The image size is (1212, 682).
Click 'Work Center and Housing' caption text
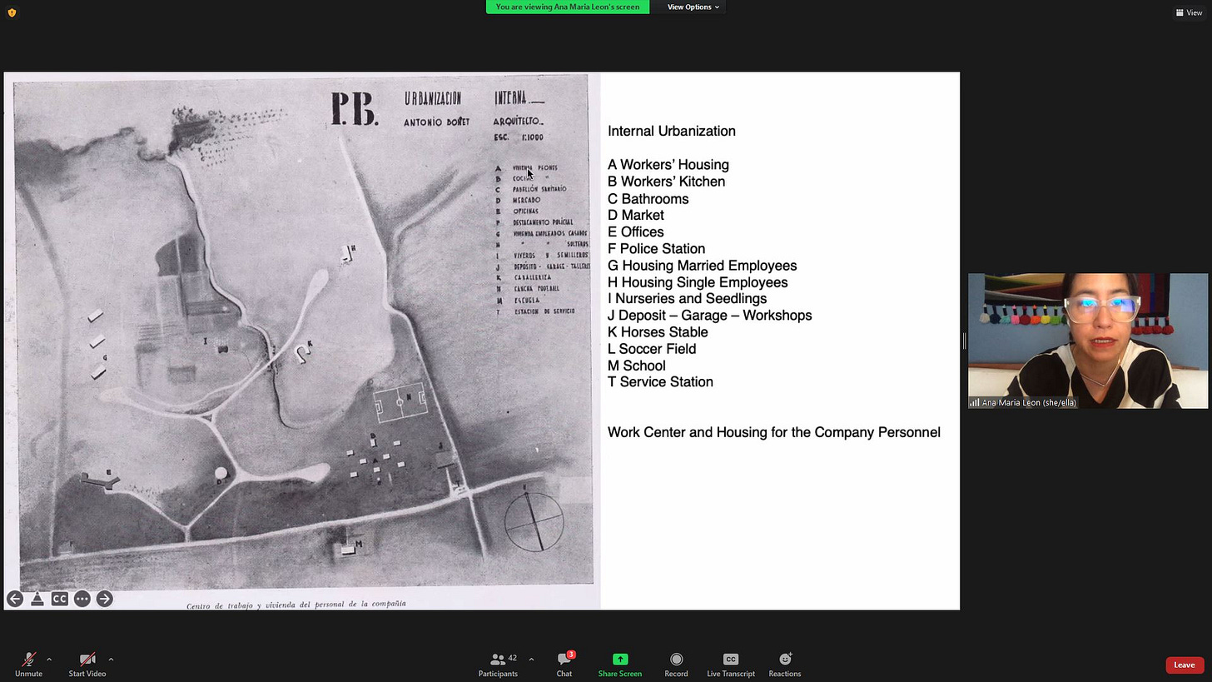pyautogui.click(x=773, y=432)
